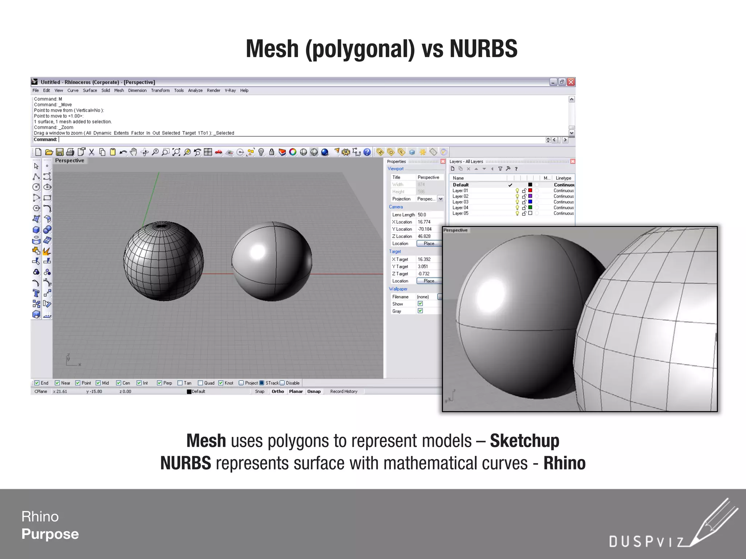Open the Transform menu
The image size is (746, 559).
(160, 91)
